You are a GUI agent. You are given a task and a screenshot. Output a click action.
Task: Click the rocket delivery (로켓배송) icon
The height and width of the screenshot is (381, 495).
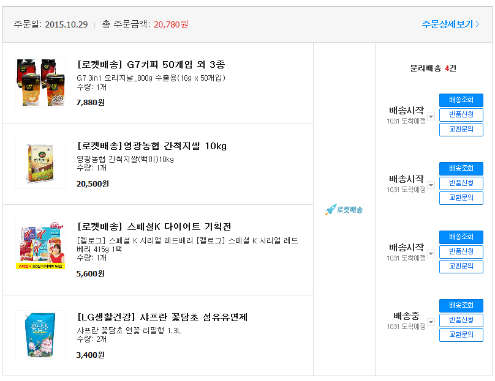pyautogui.click(x=344, y=210)
